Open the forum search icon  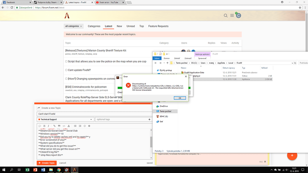(226, 16)
